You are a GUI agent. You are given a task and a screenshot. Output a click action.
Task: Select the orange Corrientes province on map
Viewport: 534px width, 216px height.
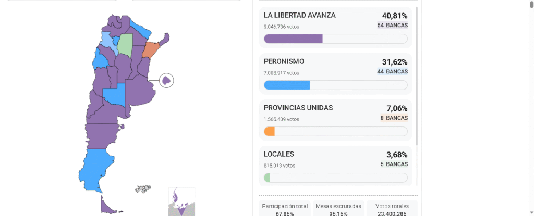[x=150, y=50]
